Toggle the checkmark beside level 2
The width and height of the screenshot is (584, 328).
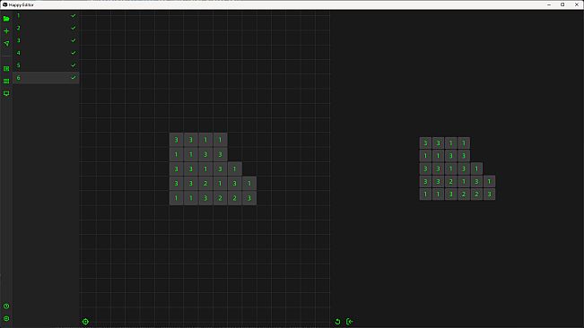pyautogui.click(x=74, y=28)
